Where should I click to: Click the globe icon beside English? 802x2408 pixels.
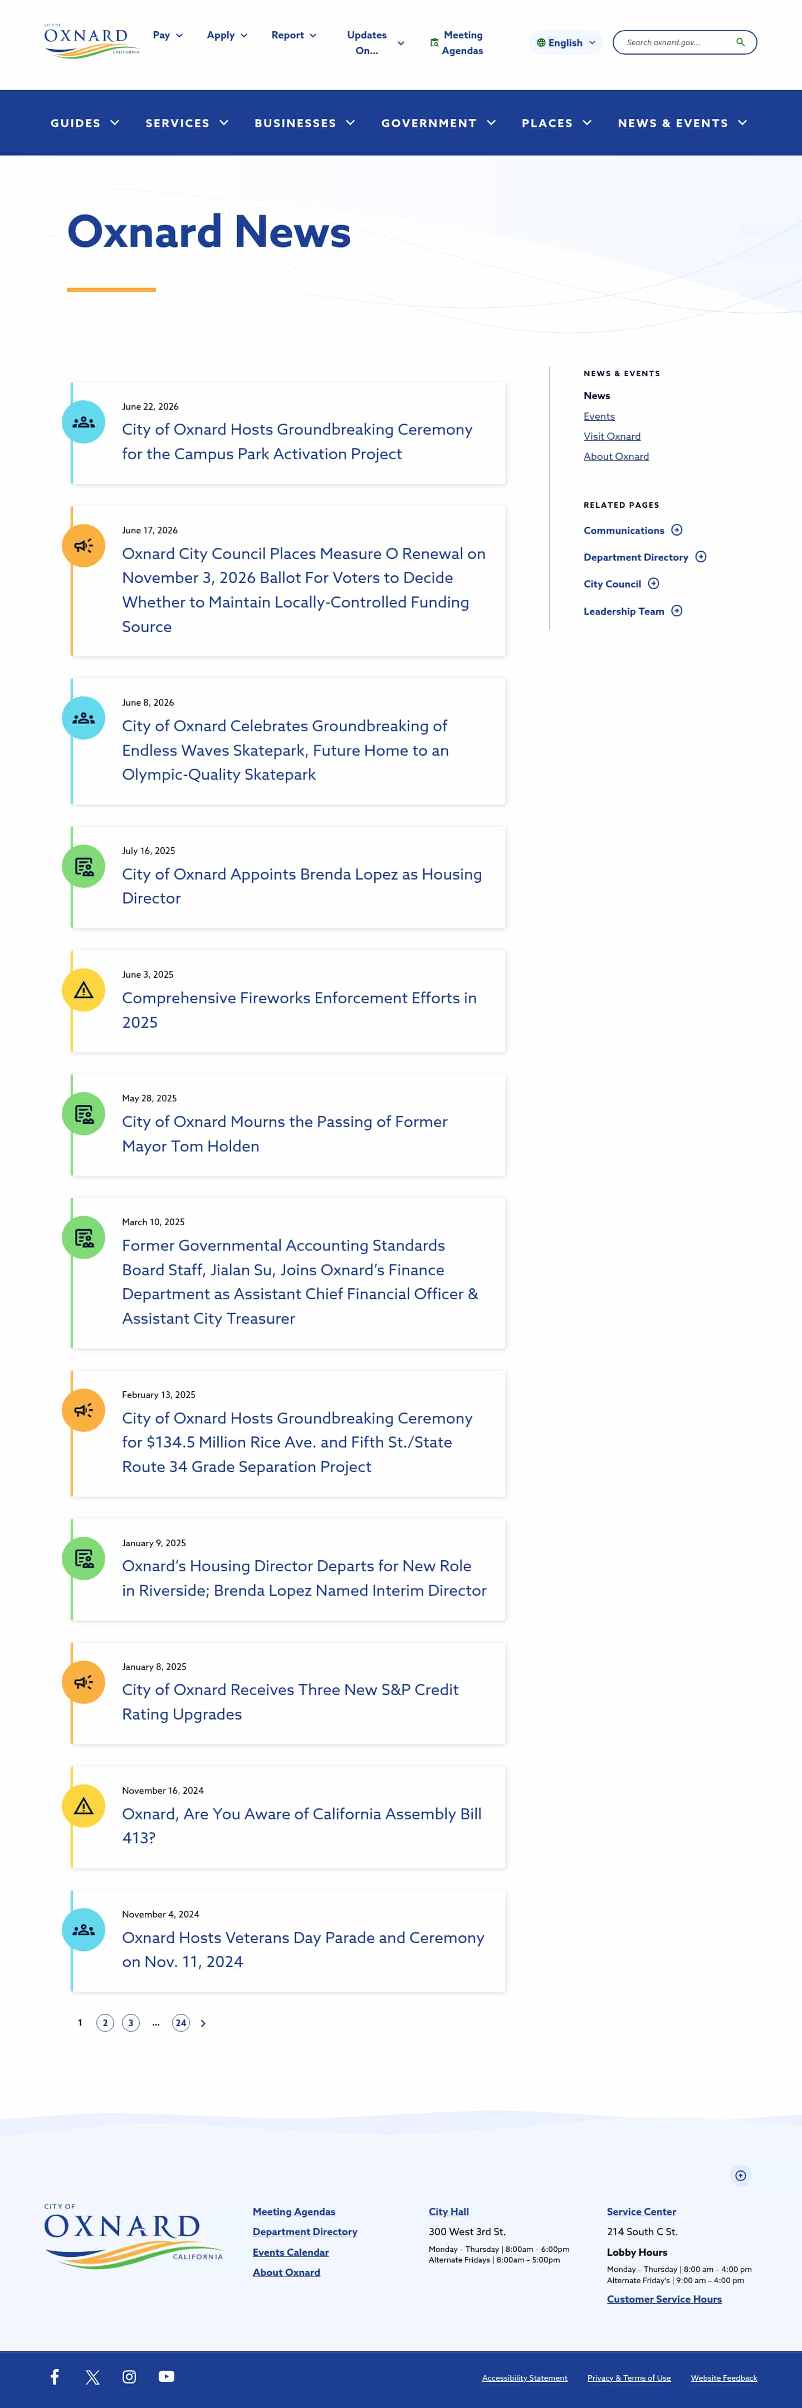[541, 43]
